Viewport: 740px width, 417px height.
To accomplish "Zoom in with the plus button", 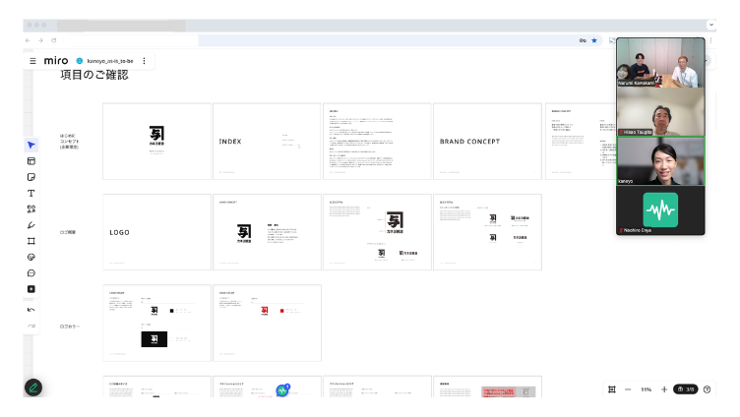I will (x=664, y=389).
